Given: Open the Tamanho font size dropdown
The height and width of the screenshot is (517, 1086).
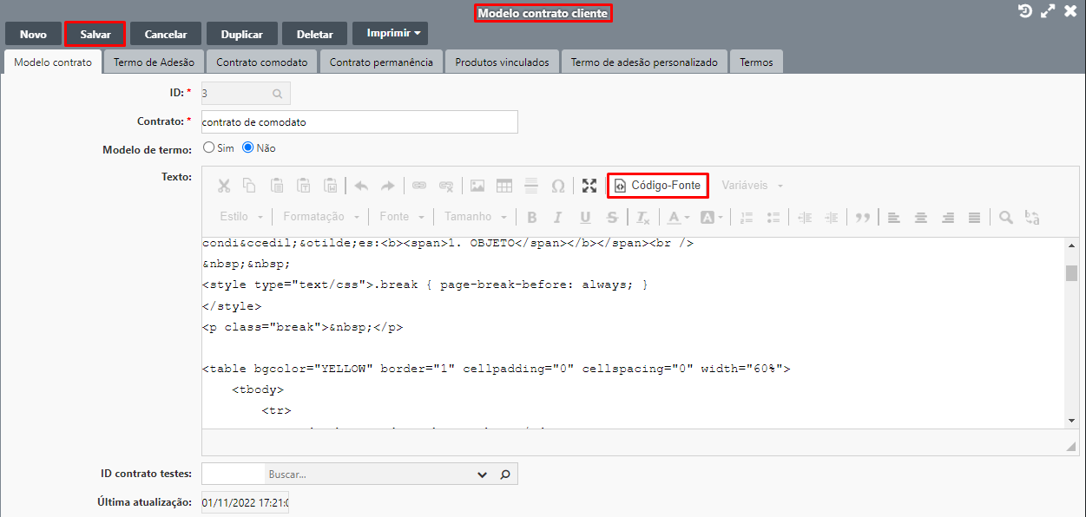Looking at the screenshot, I should 476,217.
